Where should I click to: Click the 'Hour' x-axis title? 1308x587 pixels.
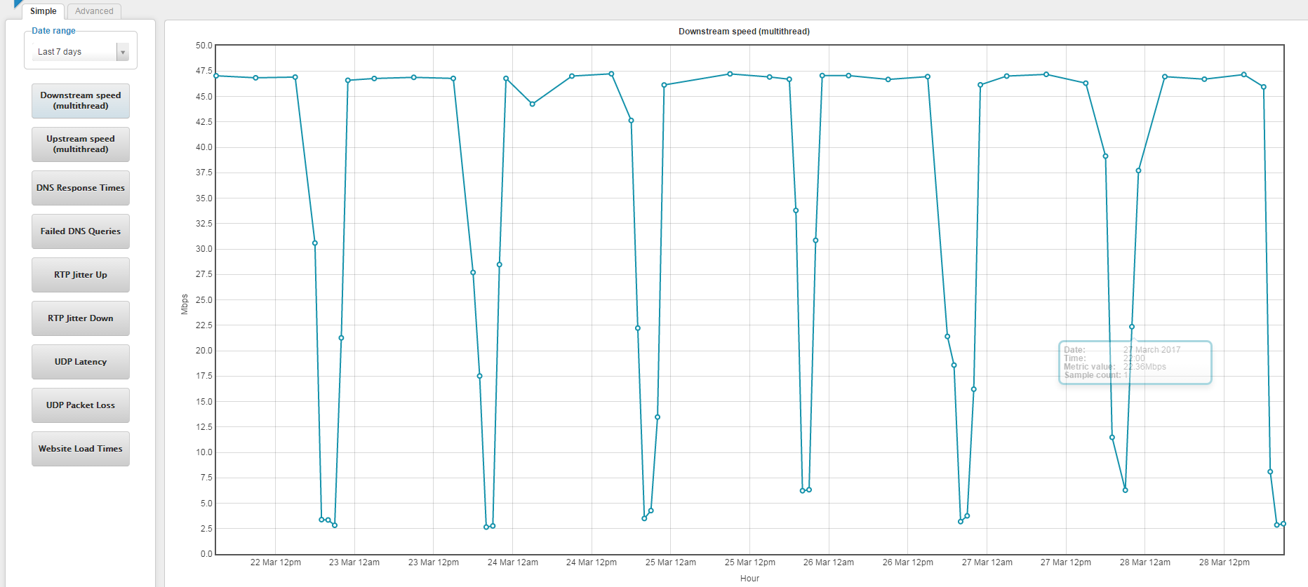coord(749,579)
